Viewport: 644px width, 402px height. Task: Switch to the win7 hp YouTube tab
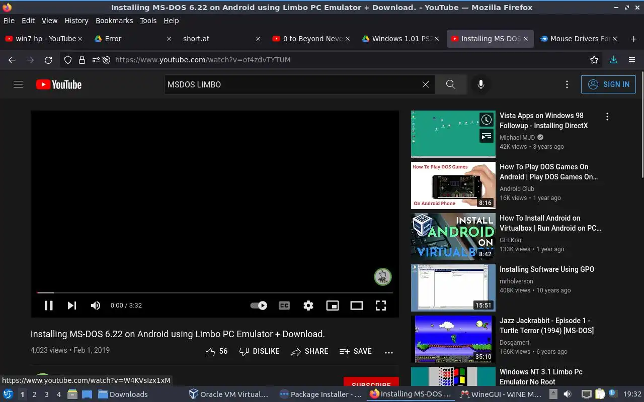coord(43,39)
